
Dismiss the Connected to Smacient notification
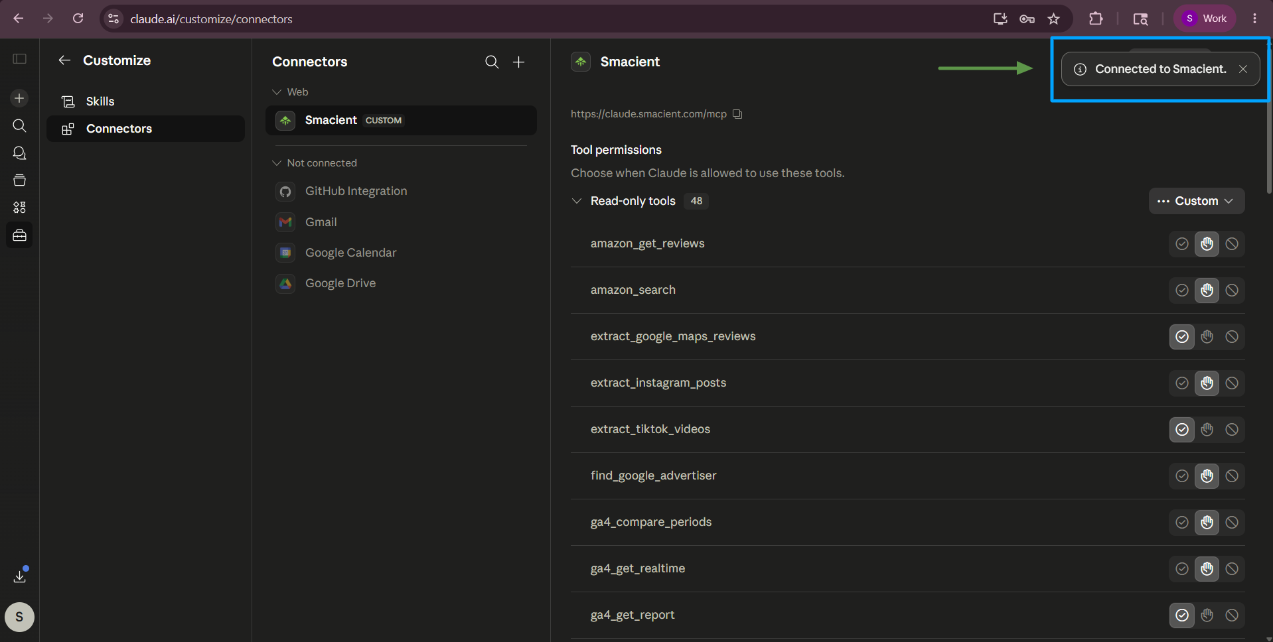pyautogui.click(x=1243, y=69)
